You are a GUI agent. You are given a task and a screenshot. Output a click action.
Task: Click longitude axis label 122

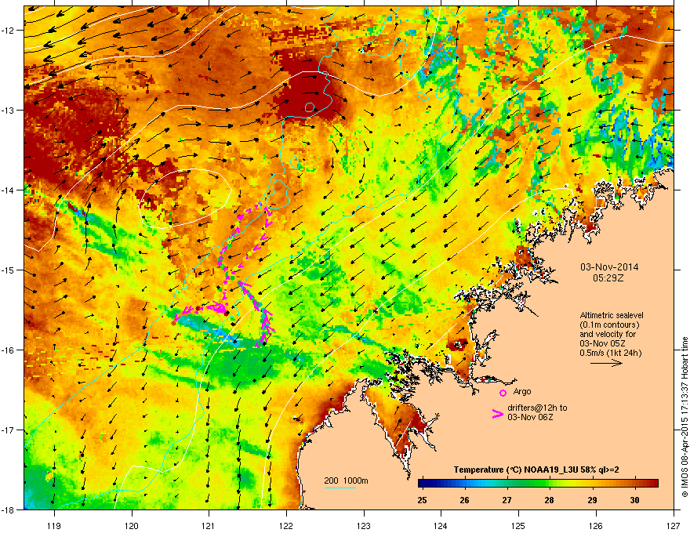coord(286,525)
